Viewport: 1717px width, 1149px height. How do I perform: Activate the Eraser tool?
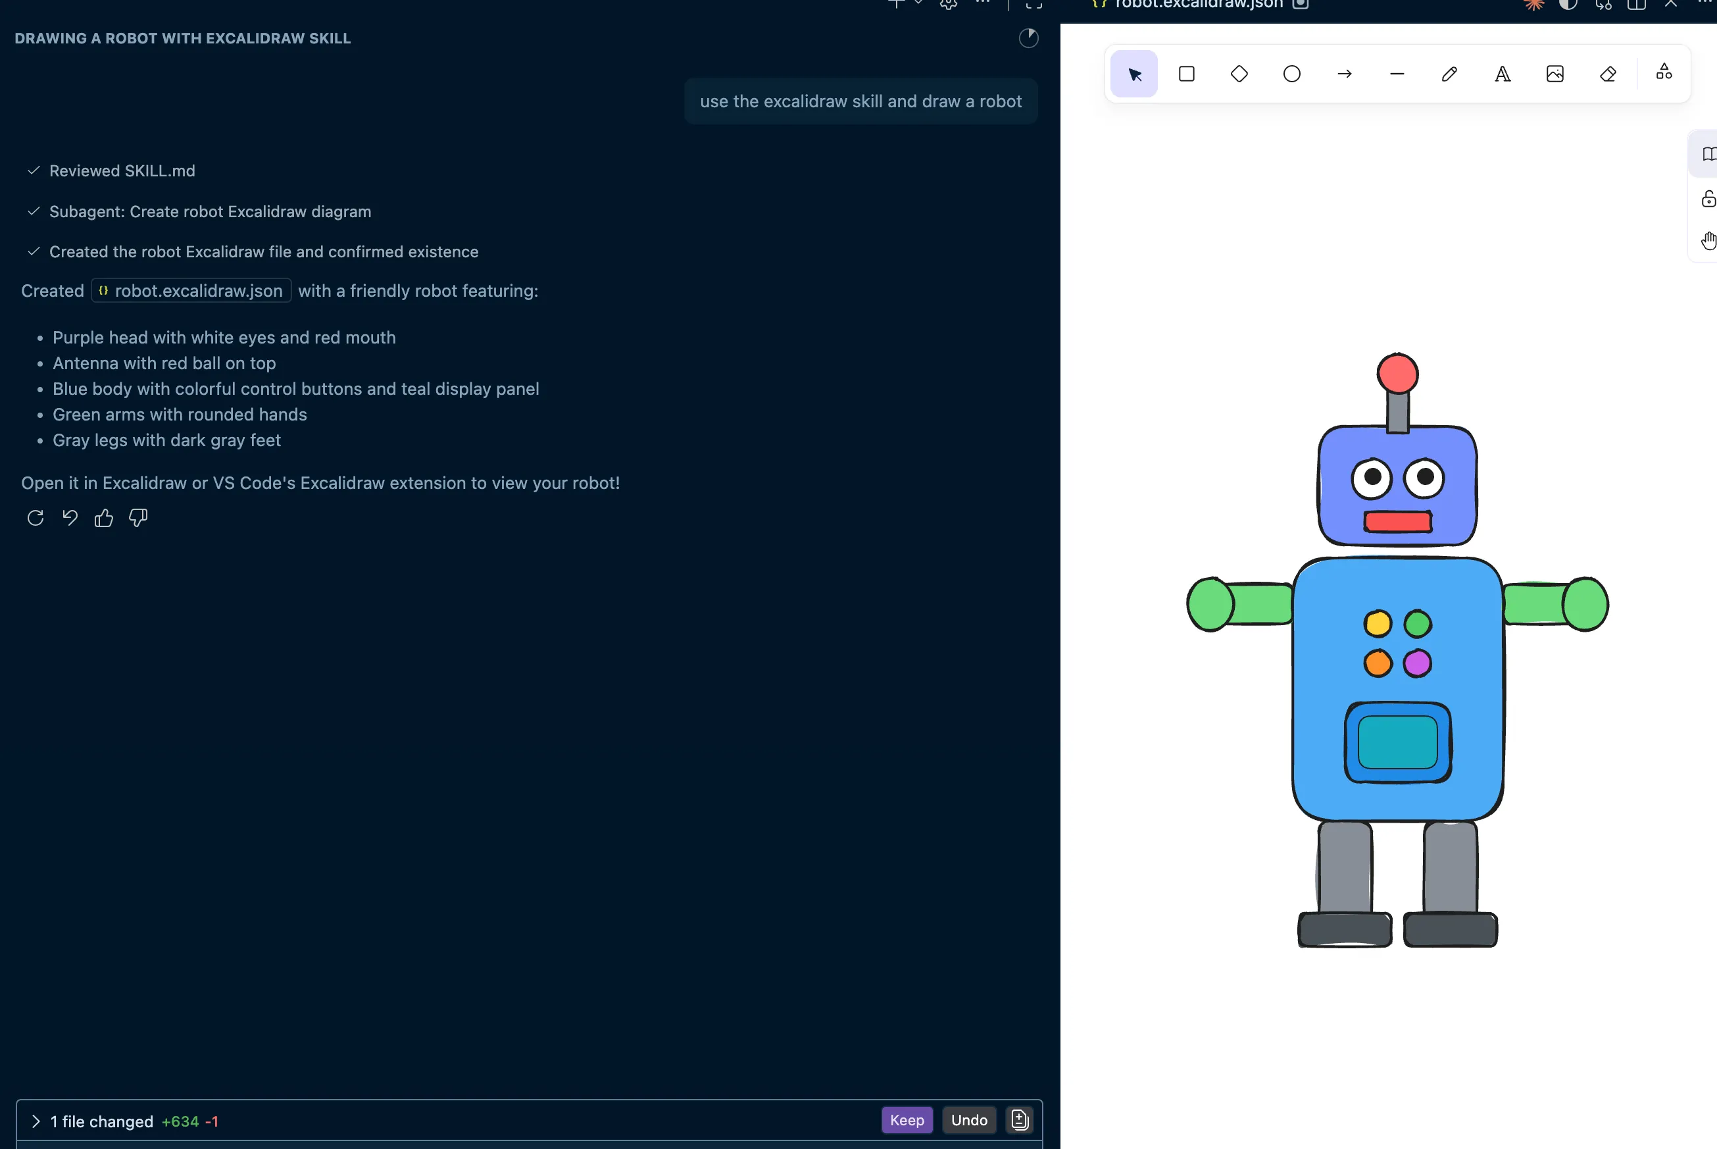(1608, 73)
